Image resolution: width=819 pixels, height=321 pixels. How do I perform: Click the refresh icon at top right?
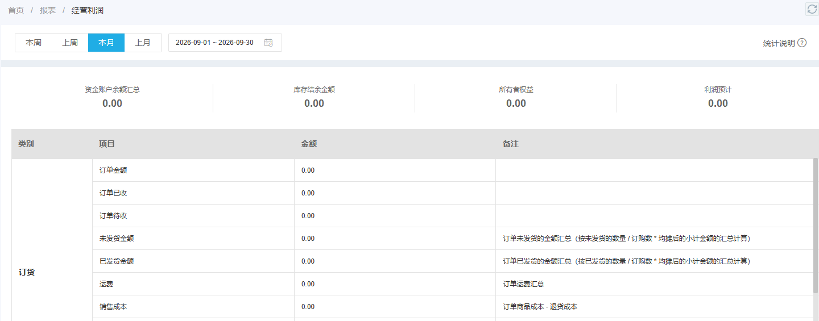point(812,9)
